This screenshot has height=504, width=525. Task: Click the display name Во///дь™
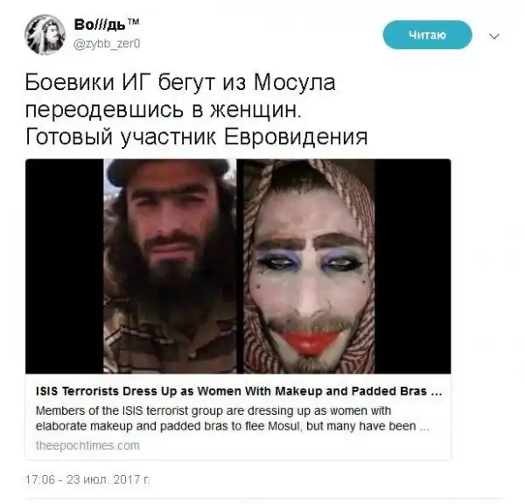click(x=107, y=24)
